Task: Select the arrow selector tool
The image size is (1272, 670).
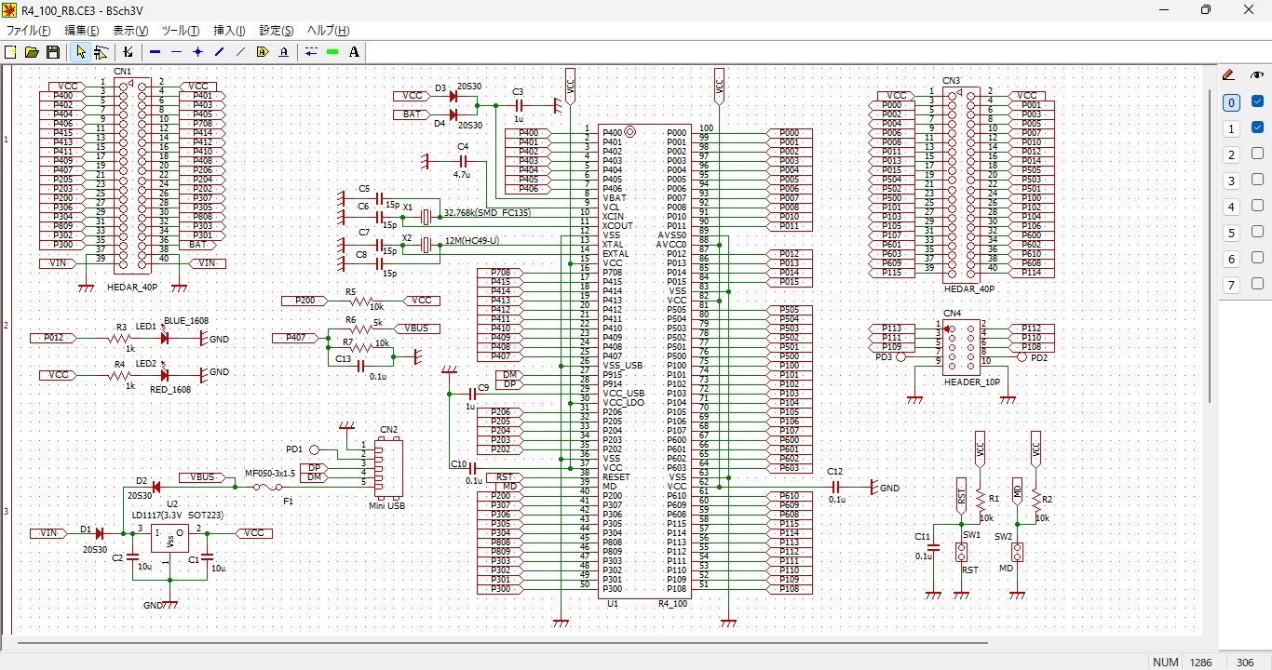Action: [81, 52]
